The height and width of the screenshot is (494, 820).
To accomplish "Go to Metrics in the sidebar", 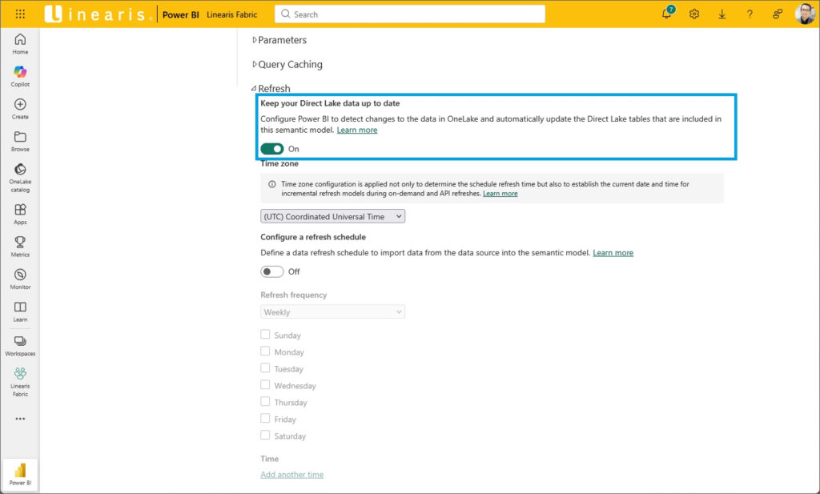I will (20, 246).
